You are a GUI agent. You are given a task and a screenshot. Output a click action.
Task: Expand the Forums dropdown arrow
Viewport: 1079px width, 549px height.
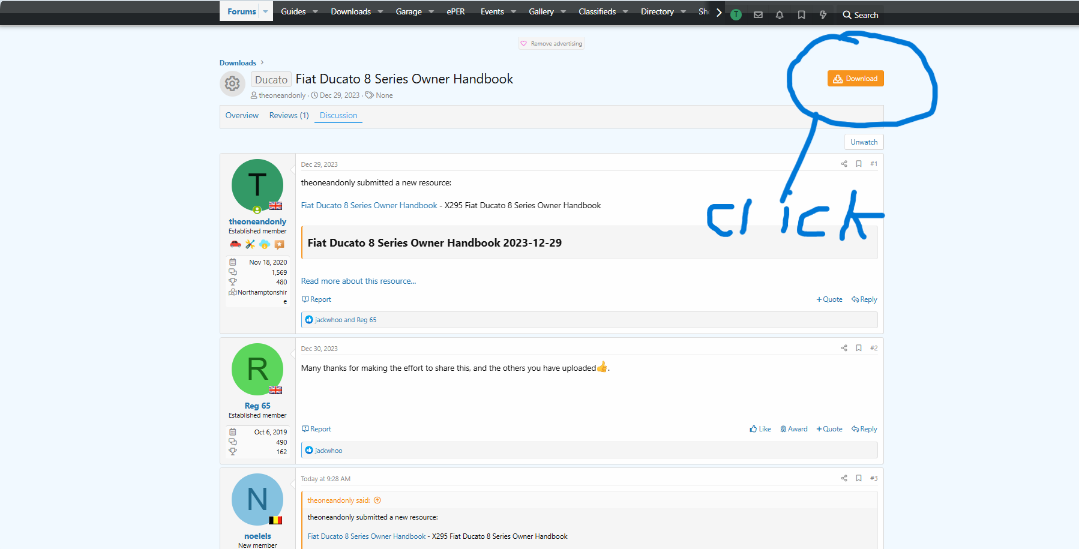click(265, 11)
